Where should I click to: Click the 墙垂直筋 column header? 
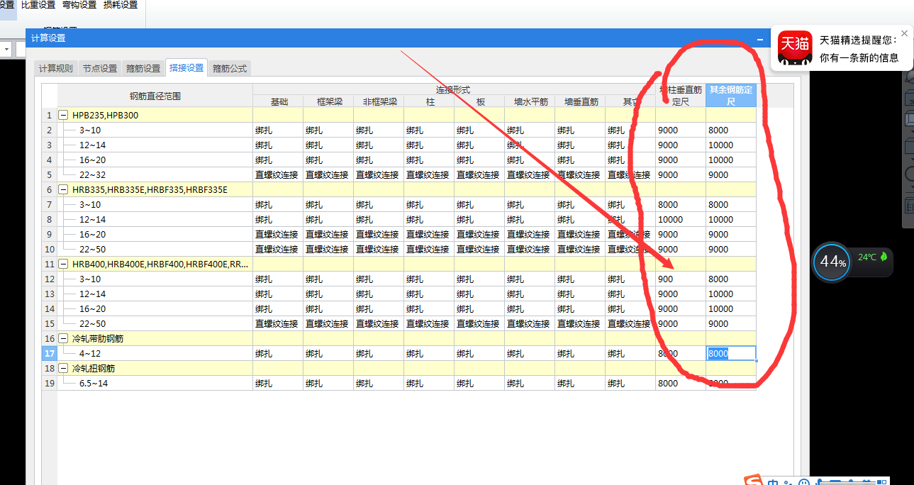[x=581, y=102]
